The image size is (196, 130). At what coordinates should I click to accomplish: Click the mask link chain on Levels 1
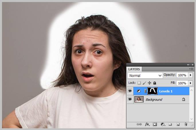coord(145,91)
